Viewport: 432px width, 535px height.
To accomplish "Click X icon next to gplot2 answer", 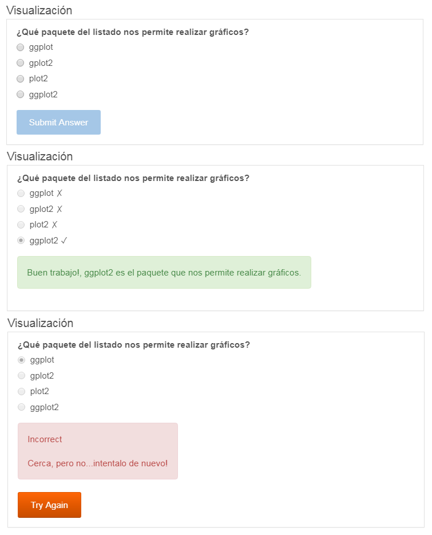I will [60, 209].
